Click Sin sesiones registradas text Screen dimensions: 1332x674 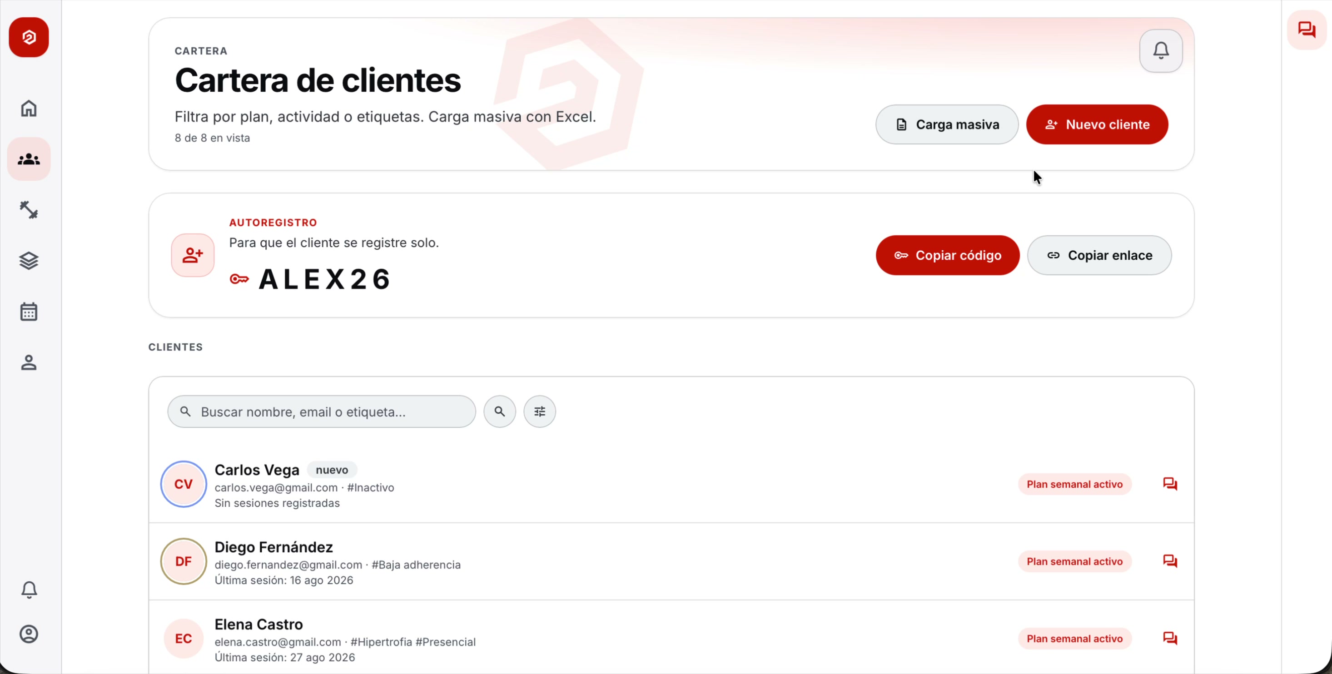pos(277,503)
